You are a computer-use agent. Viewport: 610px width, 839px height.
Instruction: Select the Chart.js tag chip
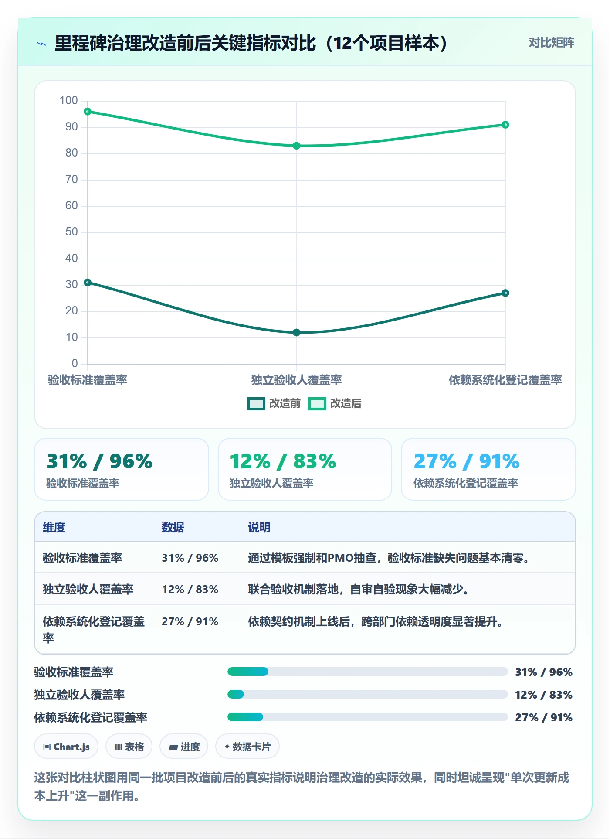point(66,747)
